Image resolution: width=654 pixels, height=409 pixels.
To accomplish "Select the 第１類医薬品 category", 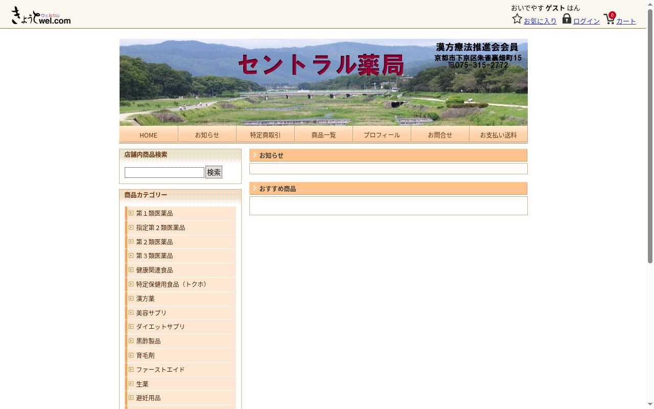I will point(180,213).
